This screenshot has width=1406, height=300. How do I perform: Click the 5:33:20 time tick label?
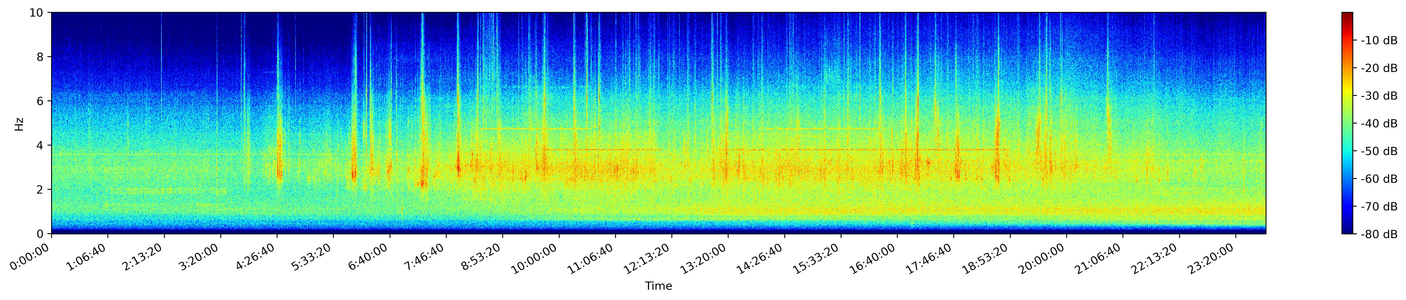pyautogui.click(x=313, y=255)
